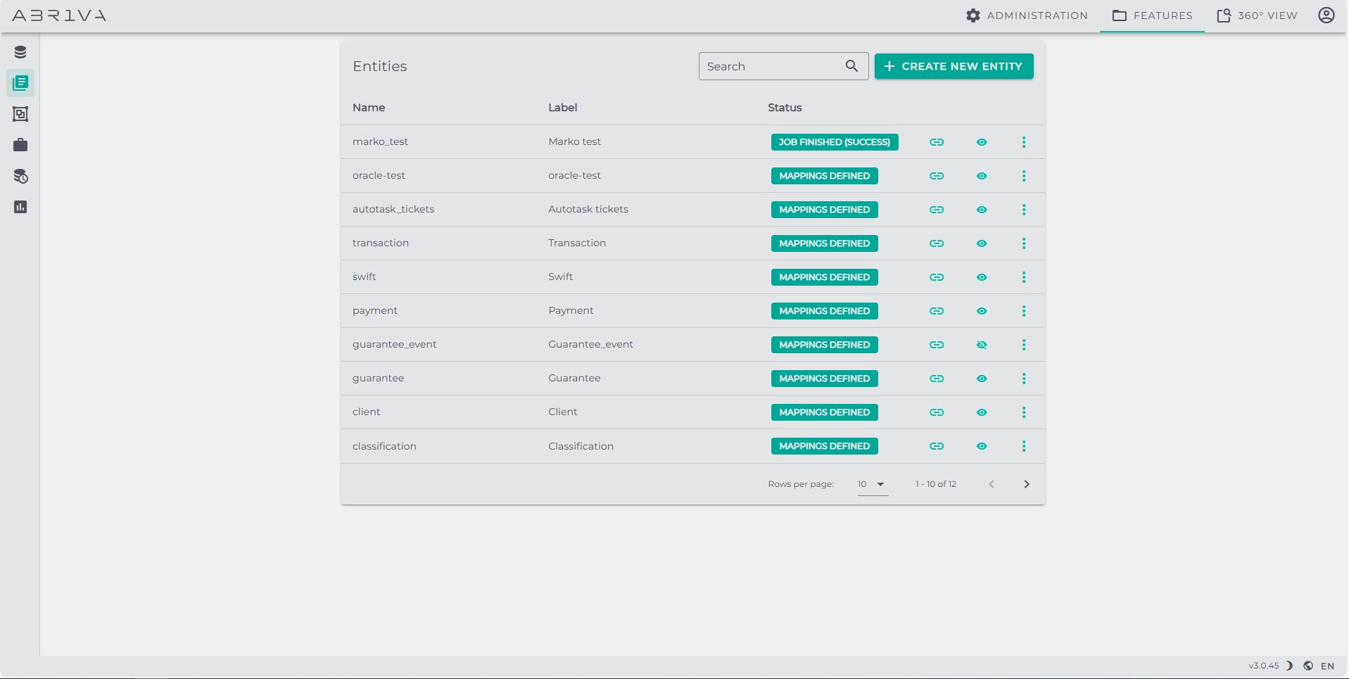Switch to the Administration tab

tap(1027, 15)
